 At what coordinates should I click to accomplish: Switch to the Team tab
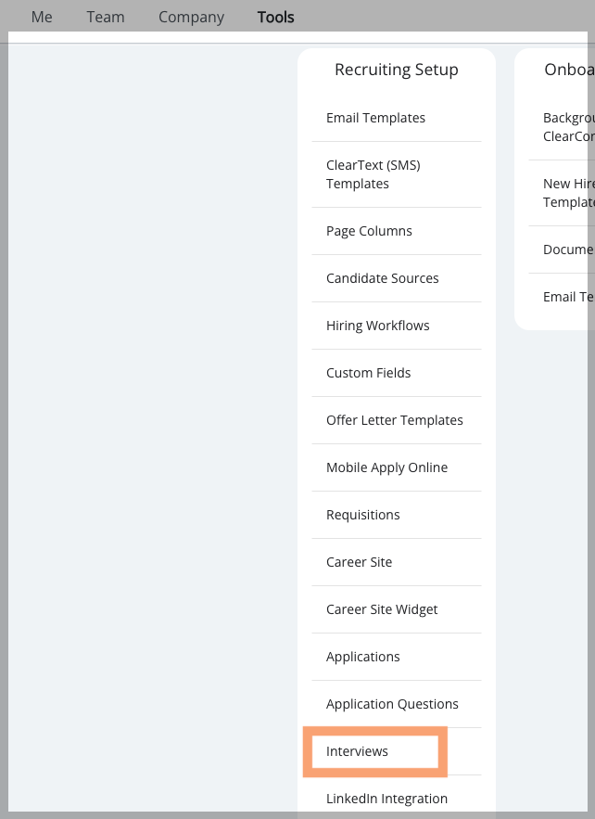(106, 18)
